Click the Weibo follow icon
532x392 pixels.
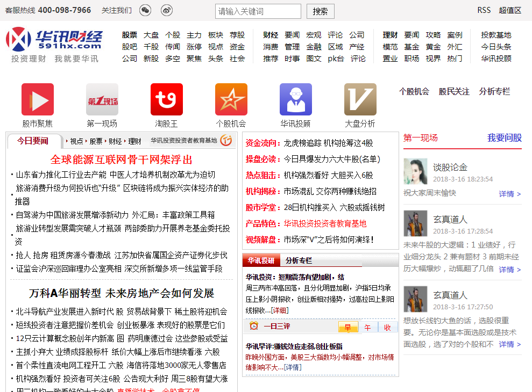point(167,11)
